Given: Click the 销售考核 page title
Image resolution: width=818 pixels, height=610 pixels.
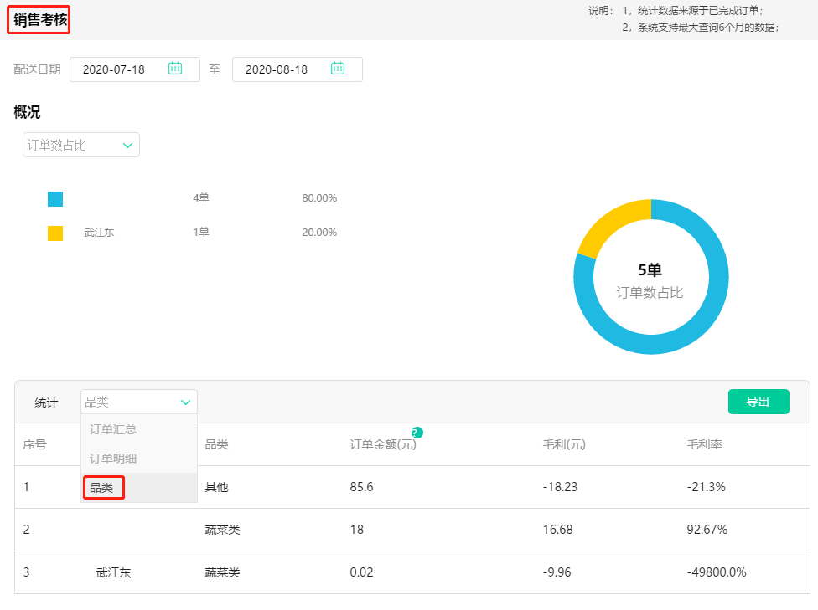Looking at the screenshot, I should coord(38,19).
